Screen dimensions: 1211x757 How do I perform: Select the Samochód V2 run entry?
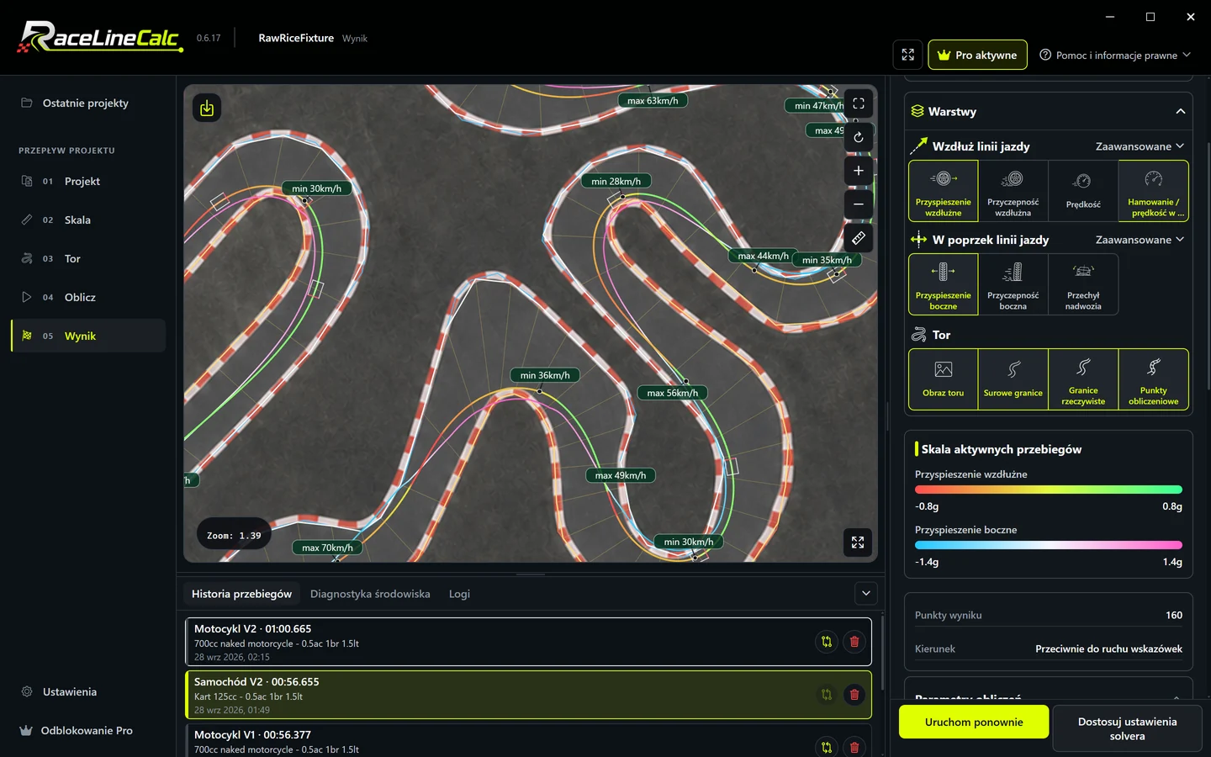point(528,695)
